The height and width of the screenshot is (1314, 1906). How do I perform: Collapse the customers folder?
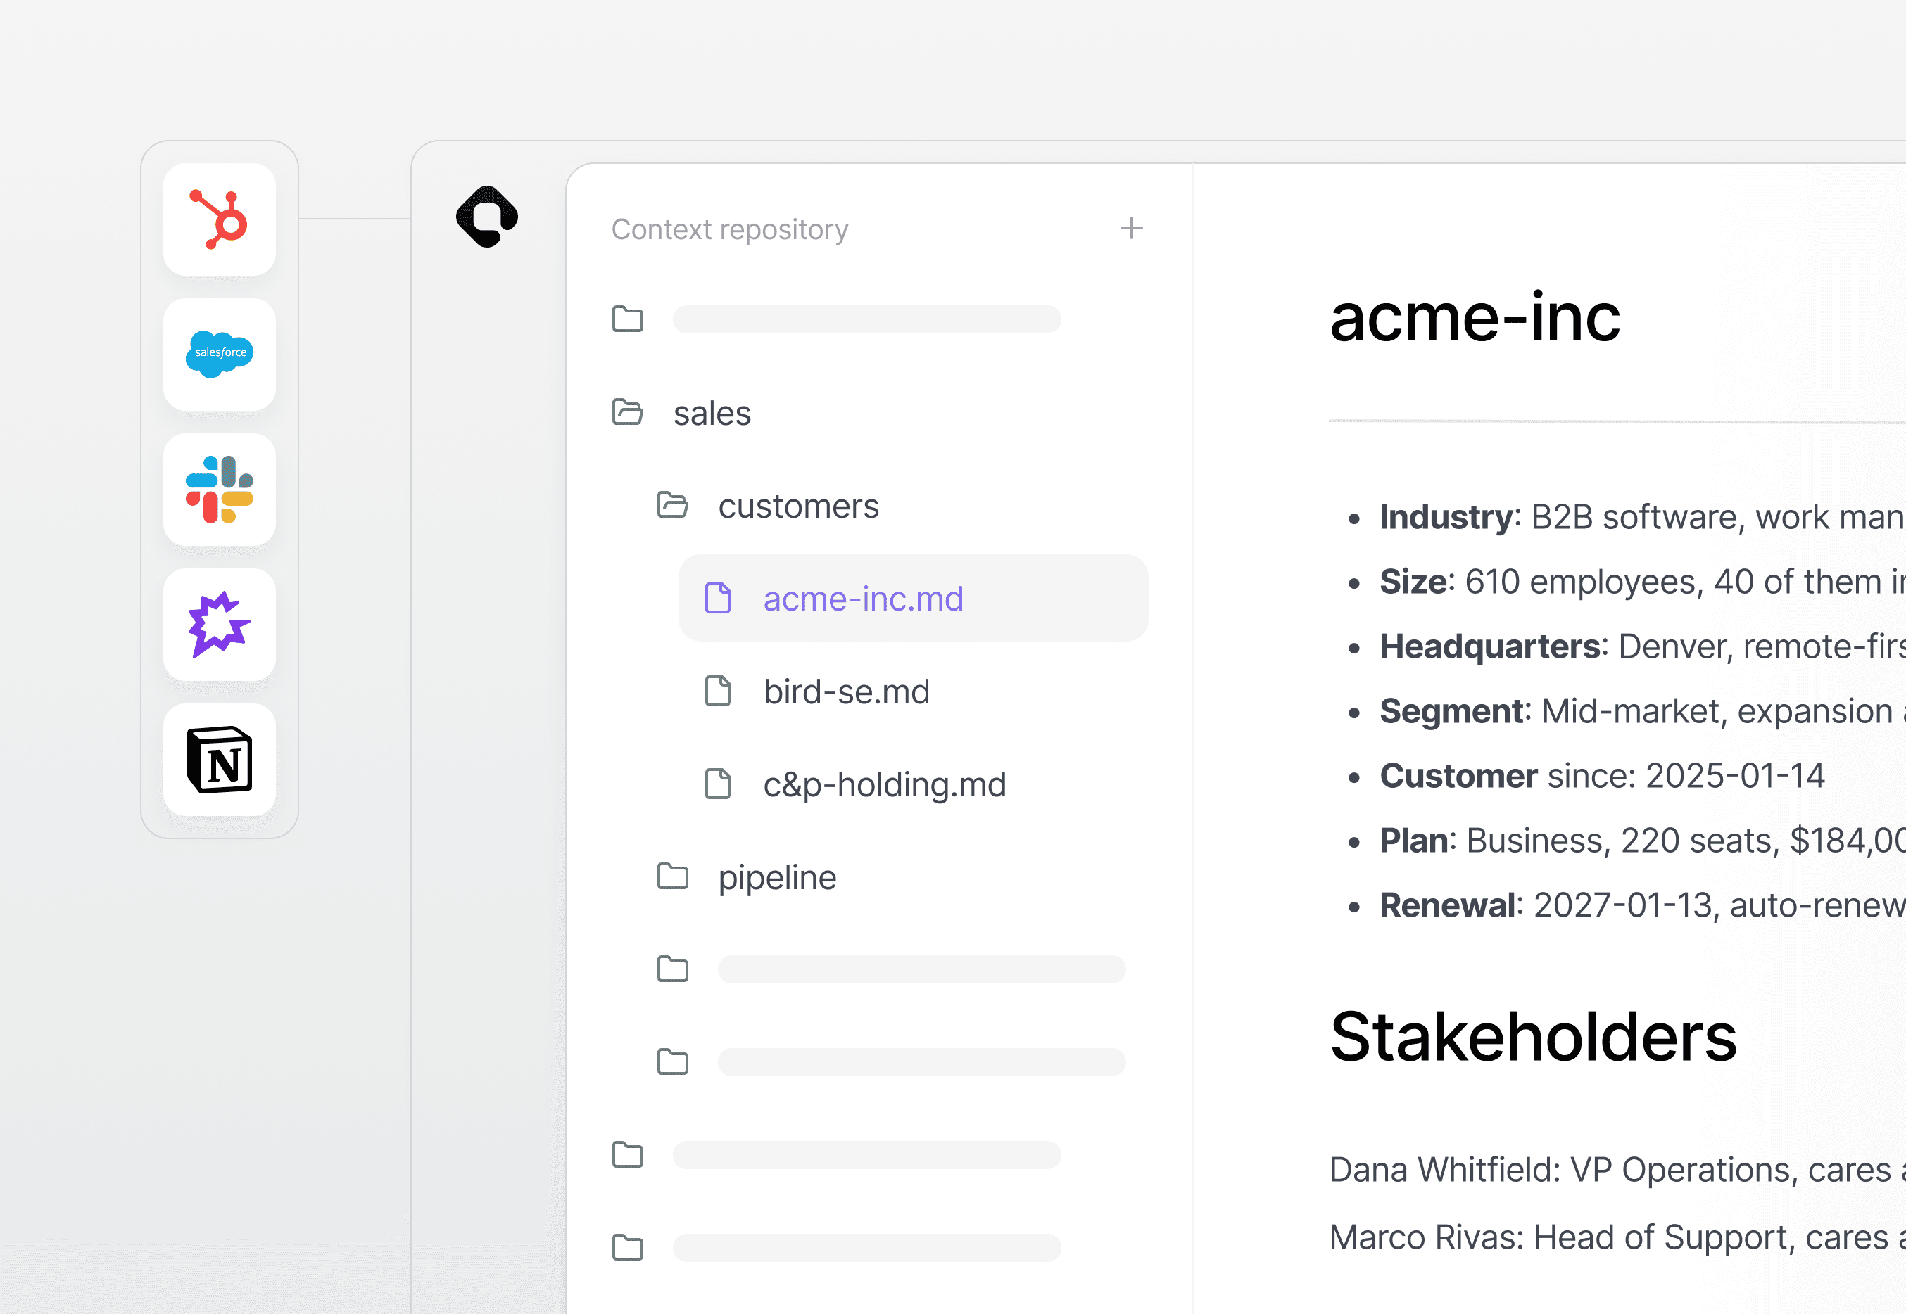(768, 506)
